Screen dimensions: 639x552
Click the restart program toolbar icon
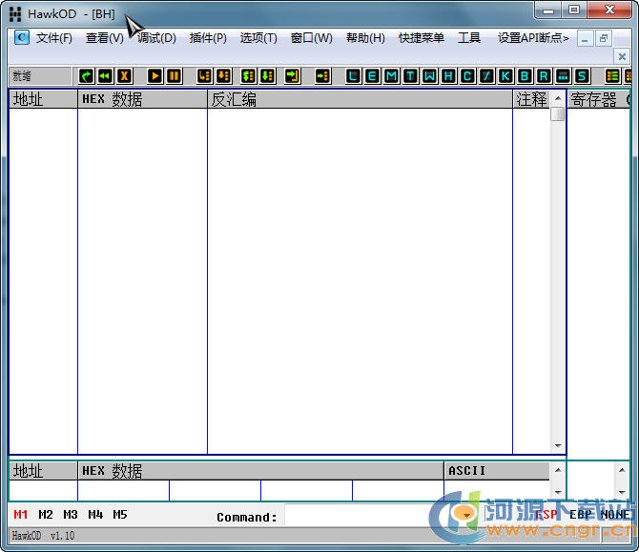(86, 76)
